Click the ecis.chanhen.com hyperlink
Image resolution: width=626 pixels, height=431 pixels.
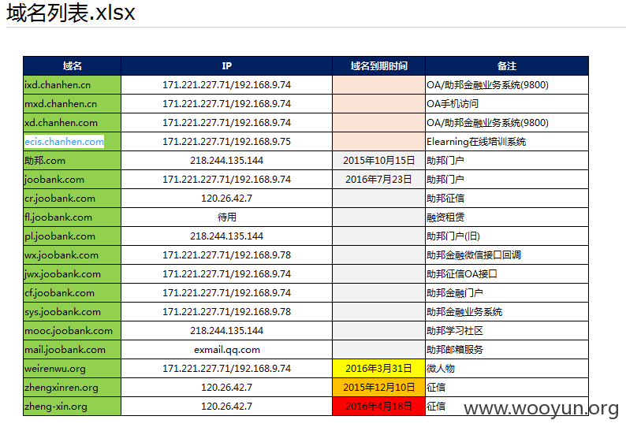(65, 142)
